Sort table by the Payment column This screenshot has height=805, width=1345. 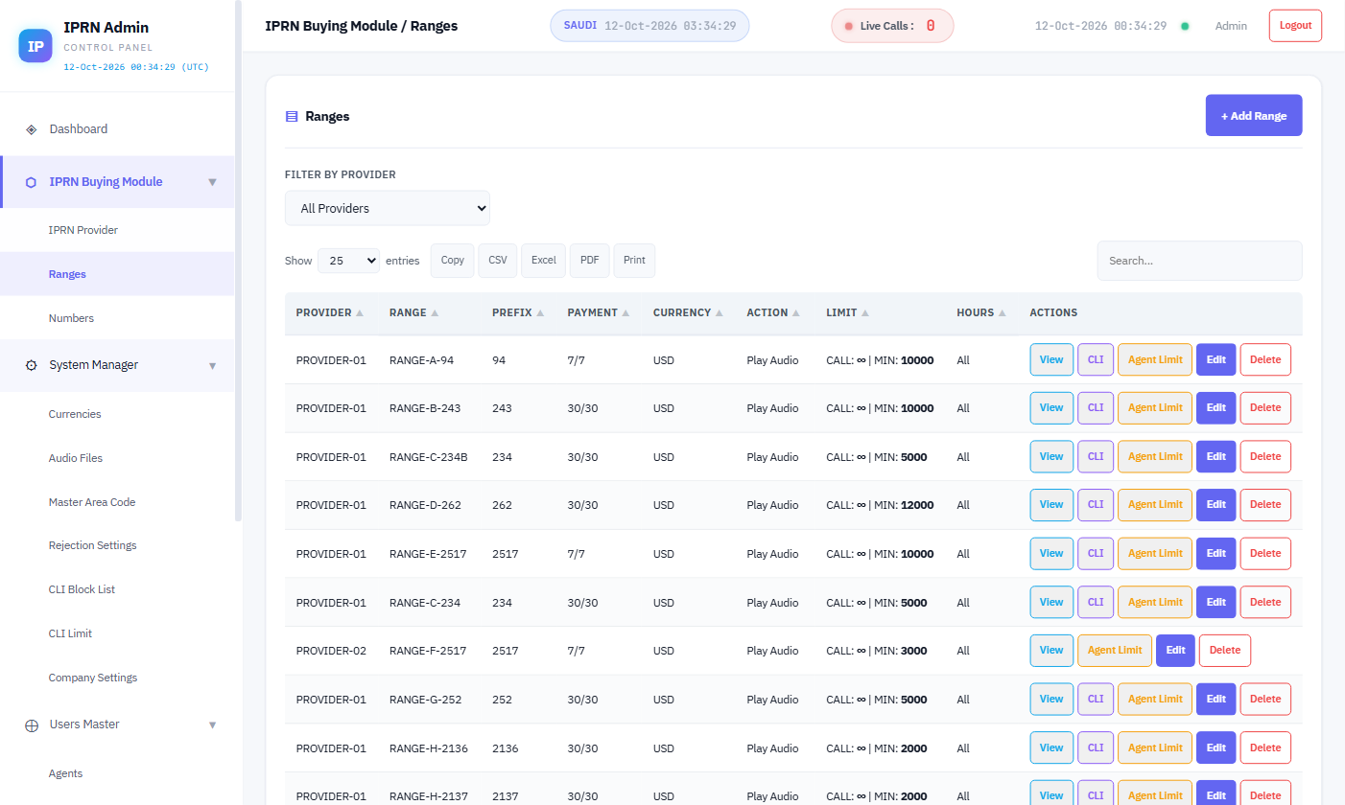click(599, 313)
